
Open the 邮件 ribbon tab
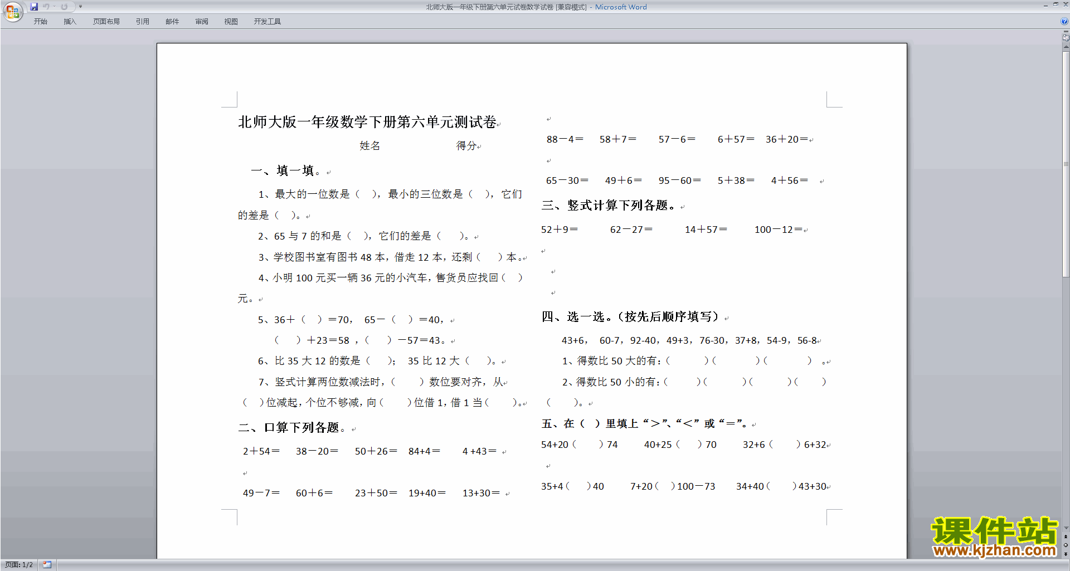[172, 22]
